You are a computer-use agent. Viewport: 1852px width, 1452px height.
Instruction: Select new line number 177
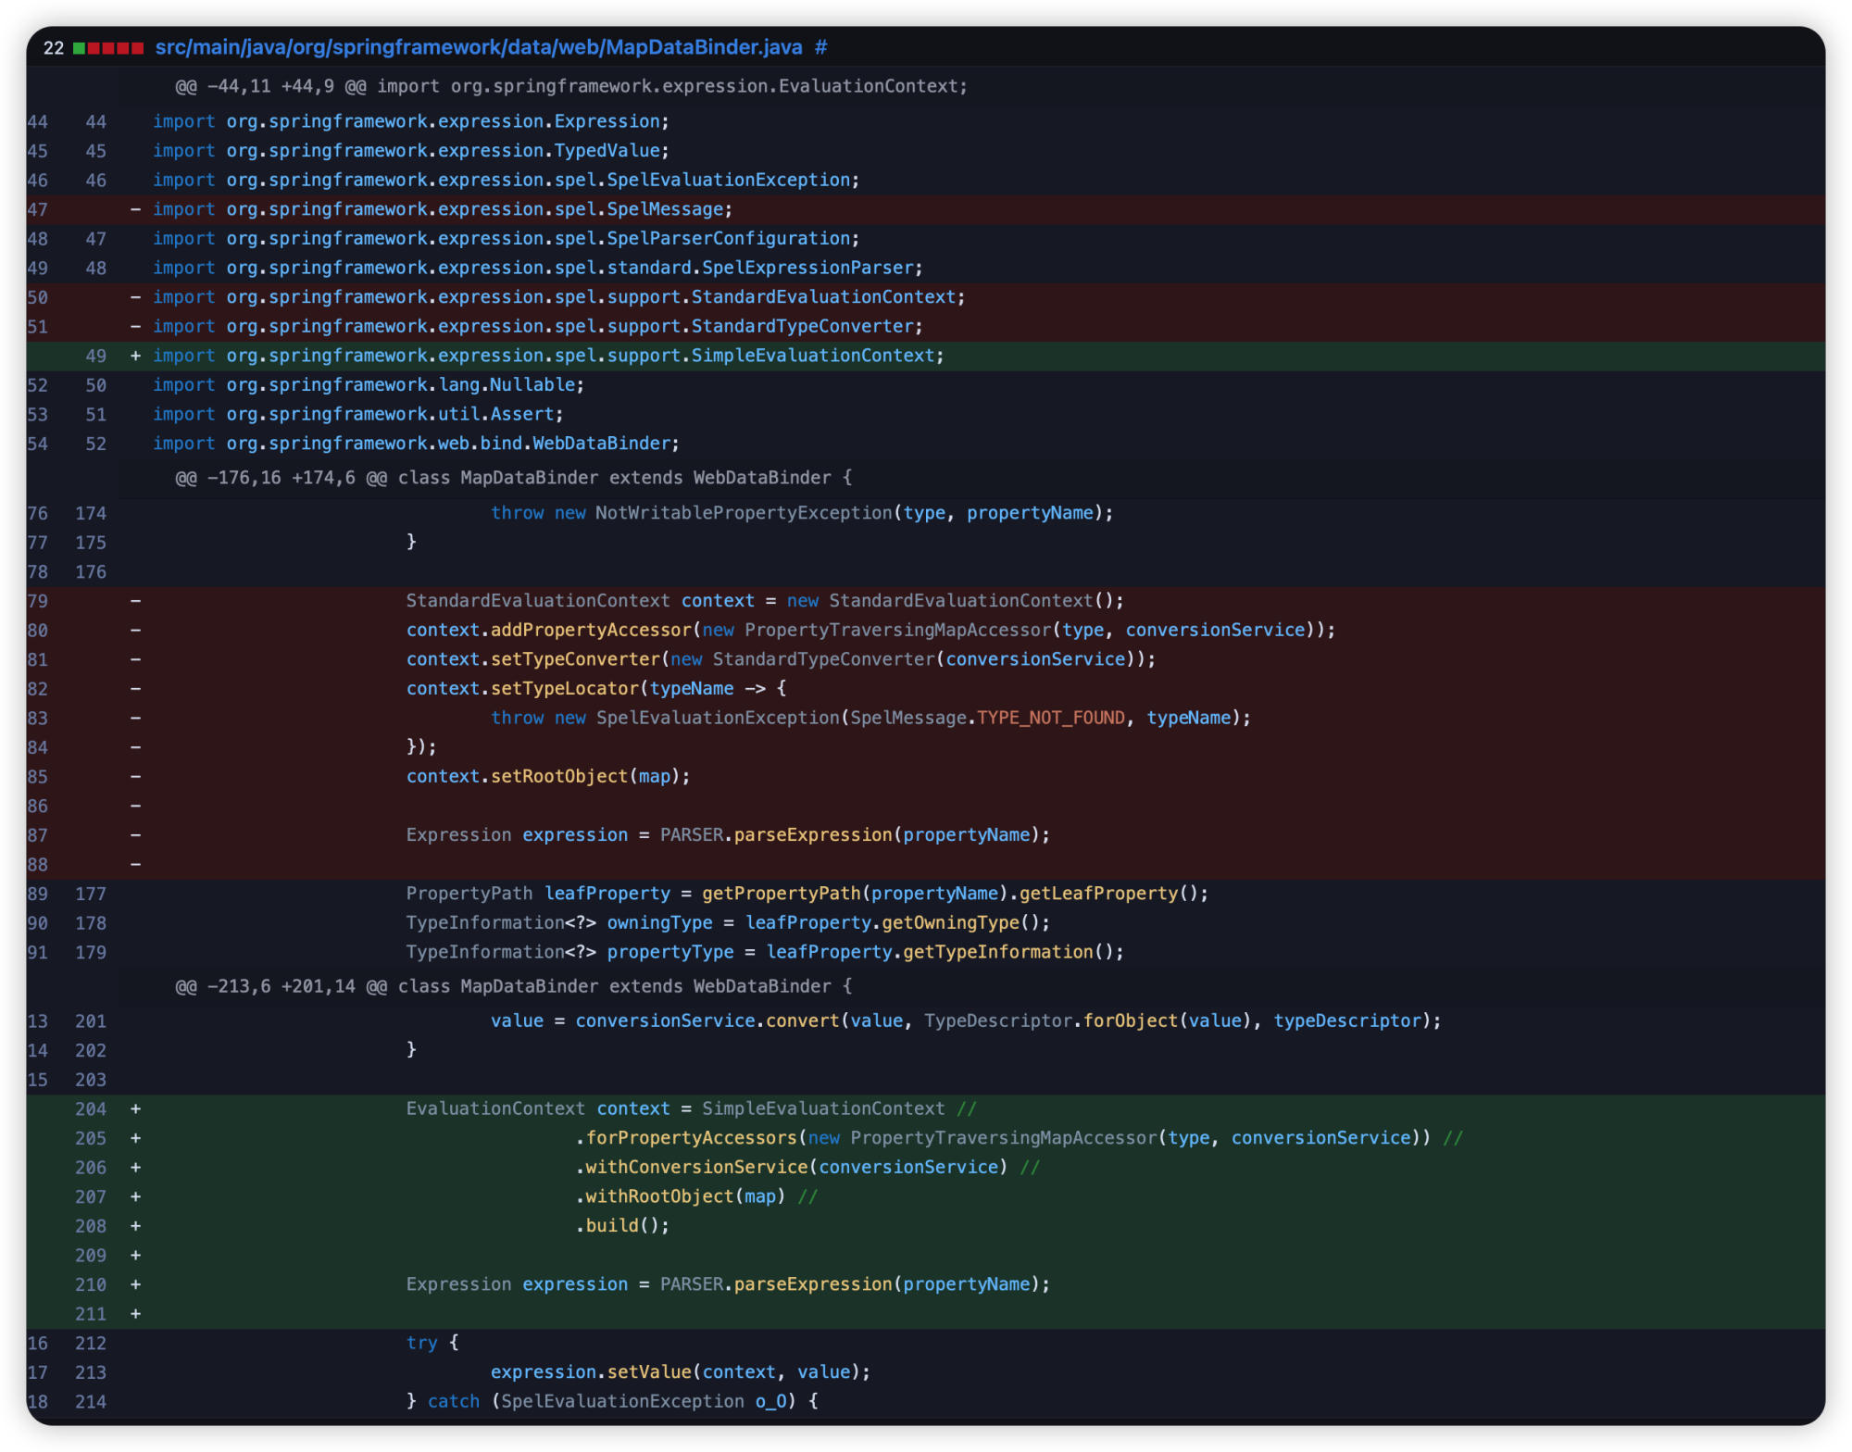tap(91, 894)
